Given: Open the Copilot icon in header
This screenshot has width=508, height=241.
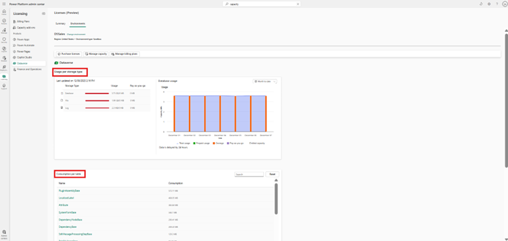Looking at the screenshot, I should (x=481, y=4).
